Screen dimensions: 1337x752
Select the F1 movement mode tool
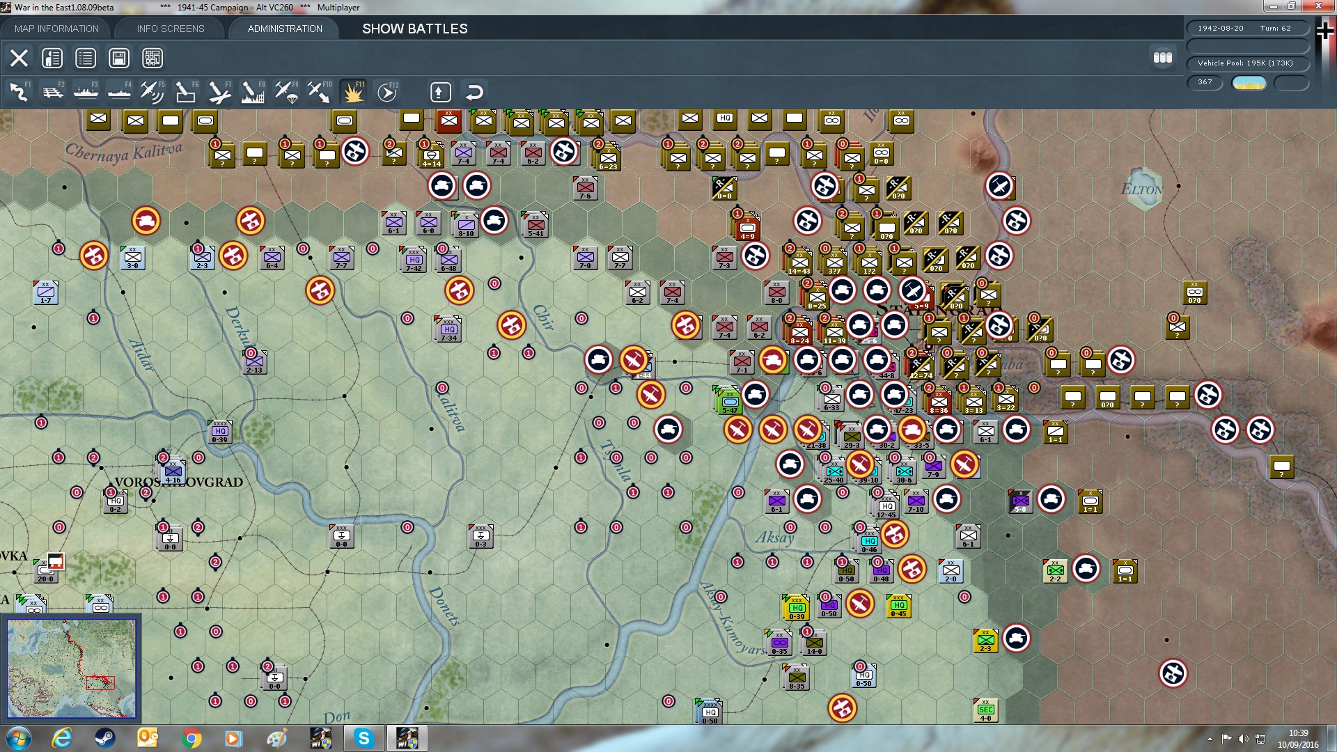tap(19, 91)
